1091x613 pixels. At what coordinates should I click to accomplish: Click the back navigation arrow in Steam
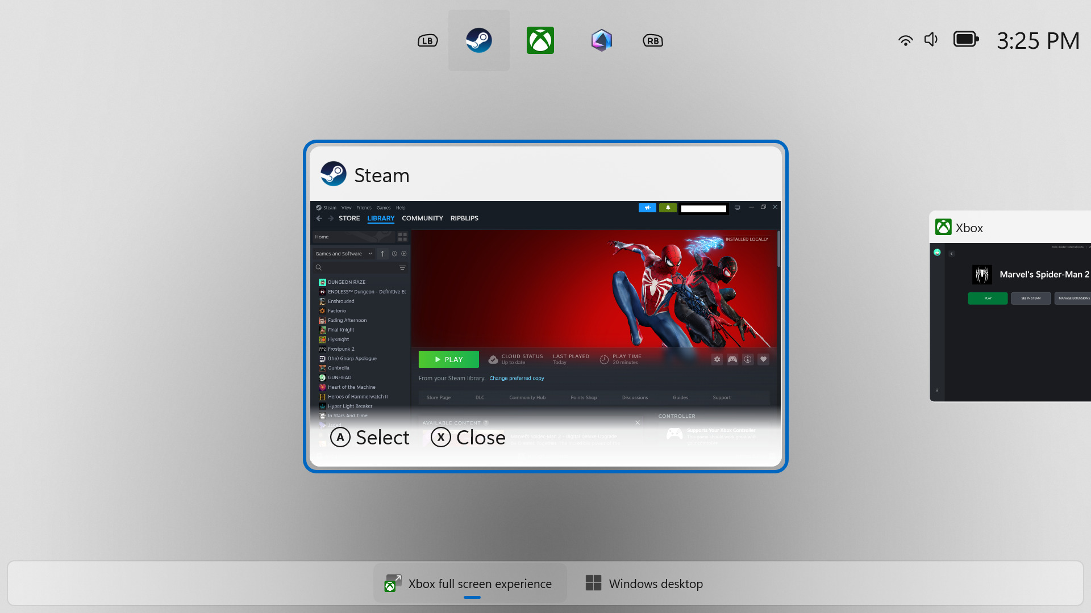click(x=319, y=218)
